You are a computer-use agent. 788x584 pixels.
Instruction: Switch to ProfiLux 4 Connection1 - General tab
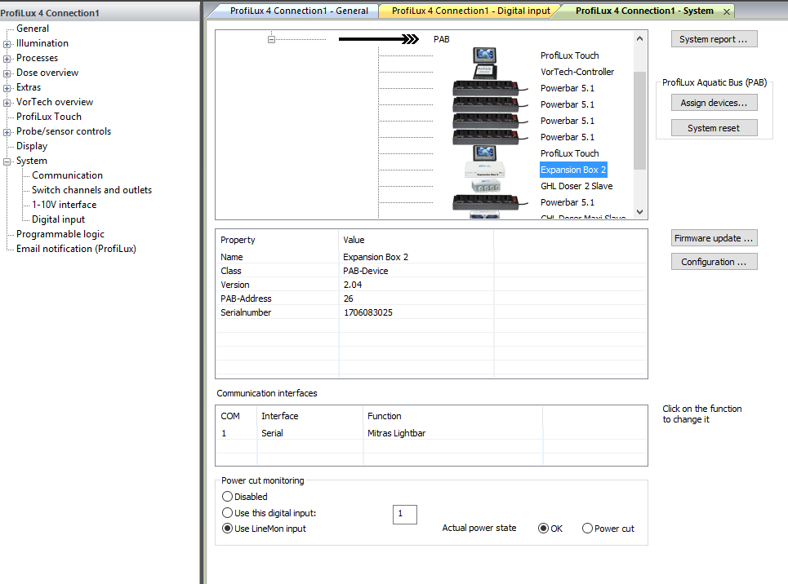click(x=299, y=11)
